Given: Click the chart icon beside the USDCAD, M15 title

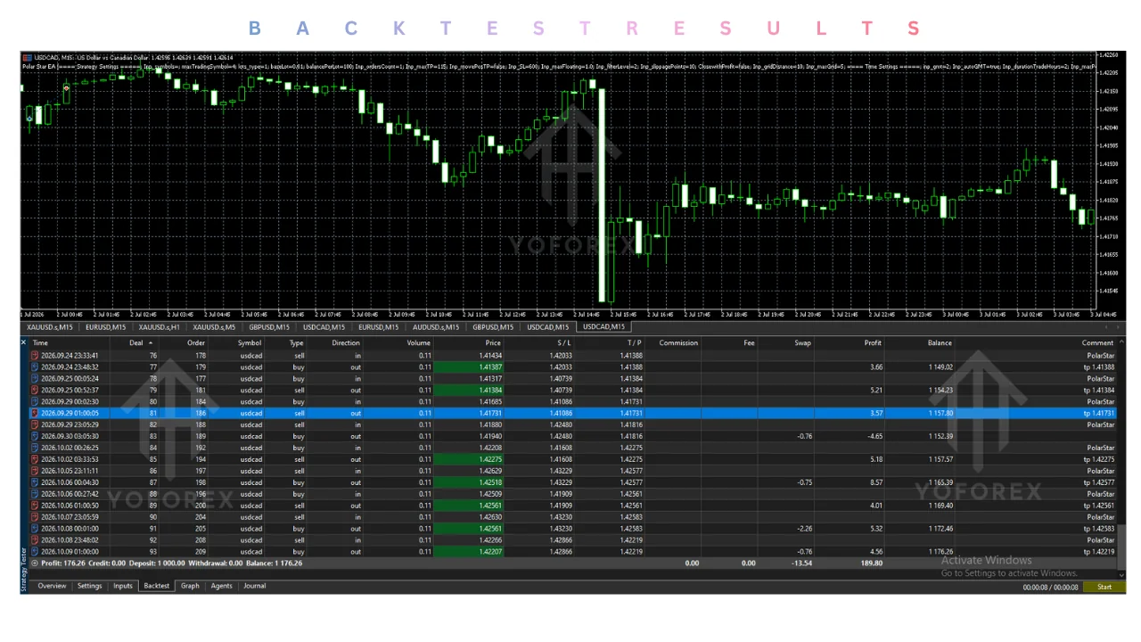Looking at the screenshot, I should click(x=27, y=58).
